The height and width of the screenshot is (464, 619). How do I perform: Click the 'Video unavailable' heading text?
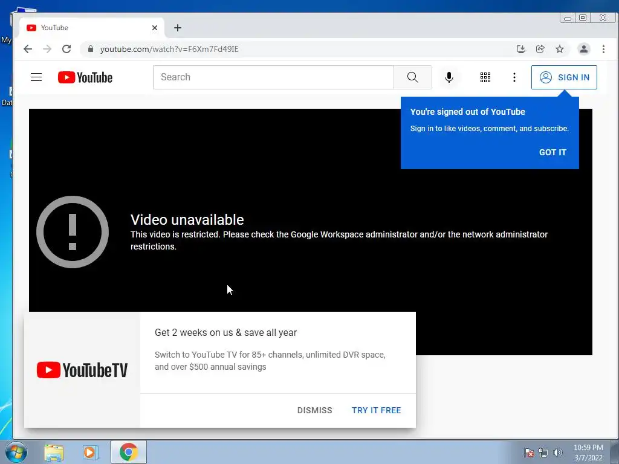click(x=187, y=220)
